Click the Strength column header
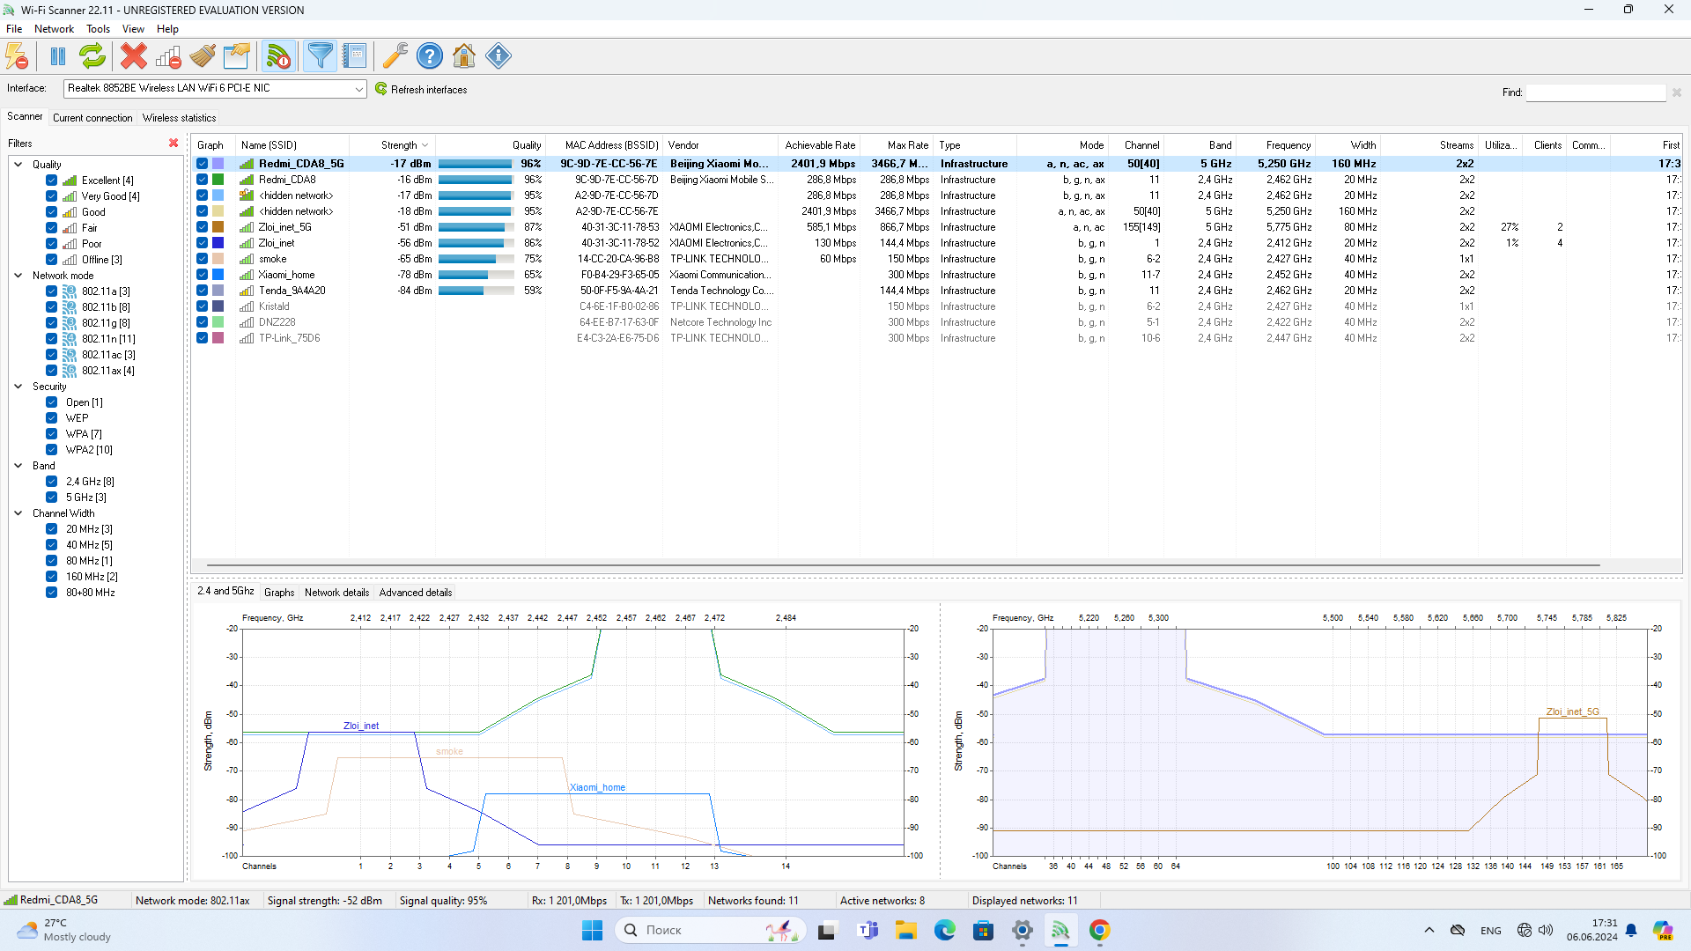The width and height of the screenshot is (1691, 951). (x=399, y=145)
